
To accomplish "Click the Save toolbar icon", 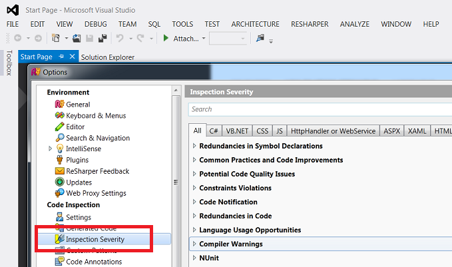I will click(x=90, y=38).
